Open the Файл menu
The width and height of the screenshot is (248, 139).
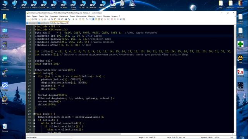point(29,16)
